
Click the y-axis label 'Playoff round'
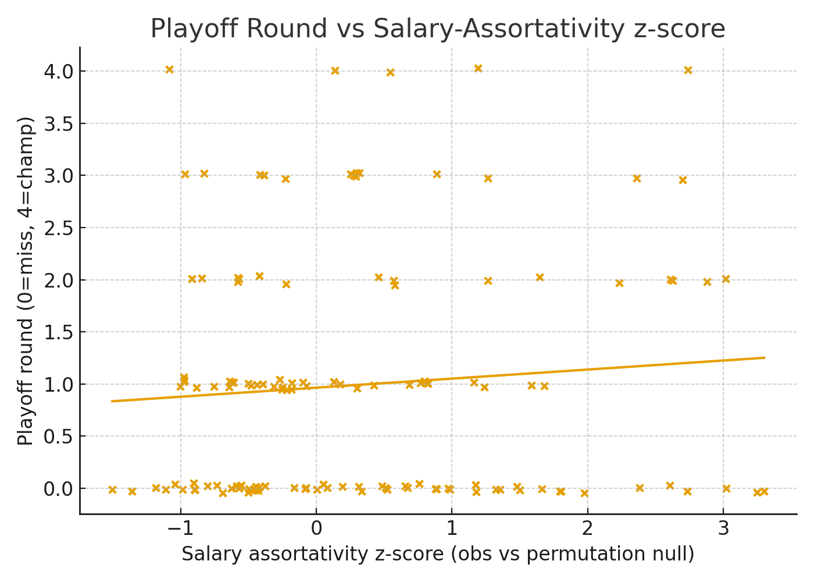point(26,281)
